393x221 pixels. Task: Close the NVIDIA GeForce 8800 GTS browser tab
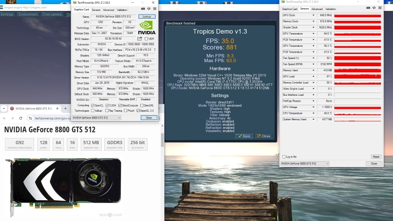click(57, 108)
